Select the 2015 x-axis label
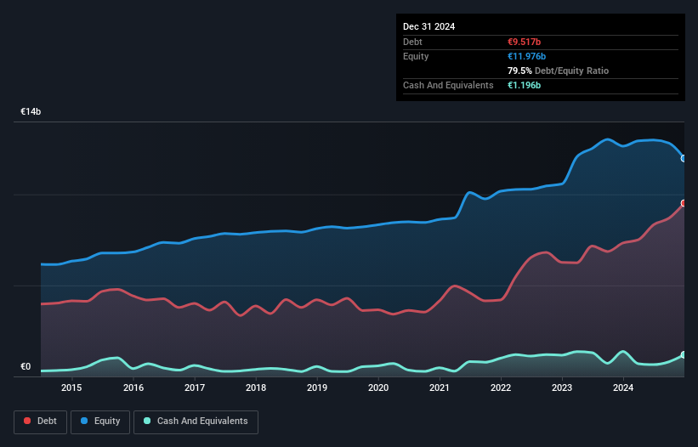Viewport: 698px width, 447px height. 71,388
